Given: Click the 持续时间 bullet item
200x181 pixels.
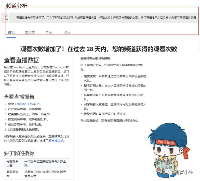Looking at the screenshot, I should point(104,114).
